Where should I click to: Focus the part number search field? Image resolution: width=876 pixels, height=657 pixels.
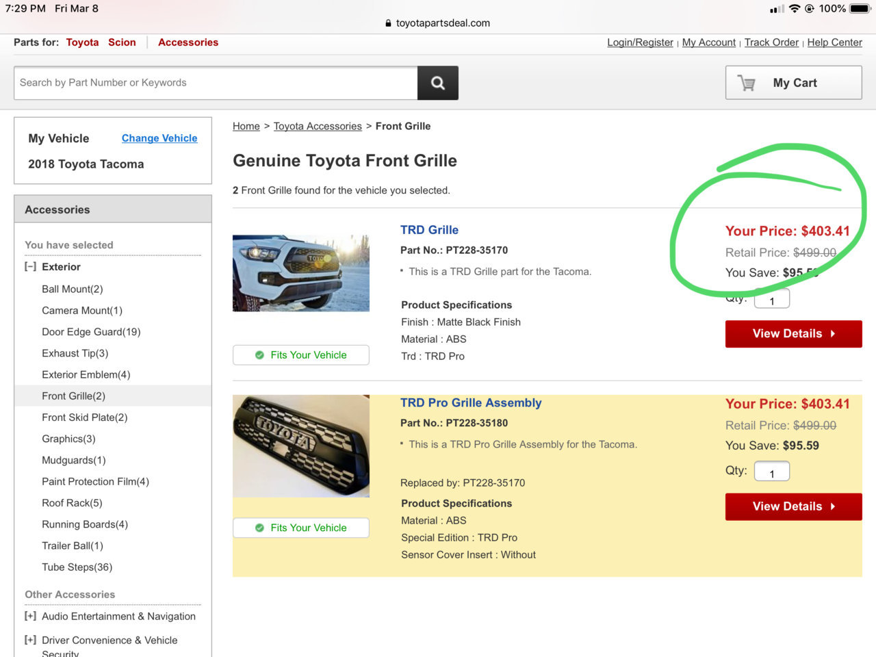[216, 83]
